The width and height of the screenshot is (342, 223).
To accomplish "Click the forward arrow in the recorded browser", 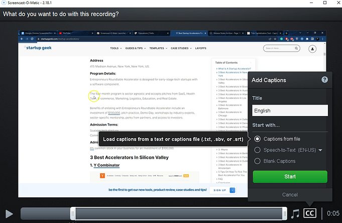I will [27, 39].
